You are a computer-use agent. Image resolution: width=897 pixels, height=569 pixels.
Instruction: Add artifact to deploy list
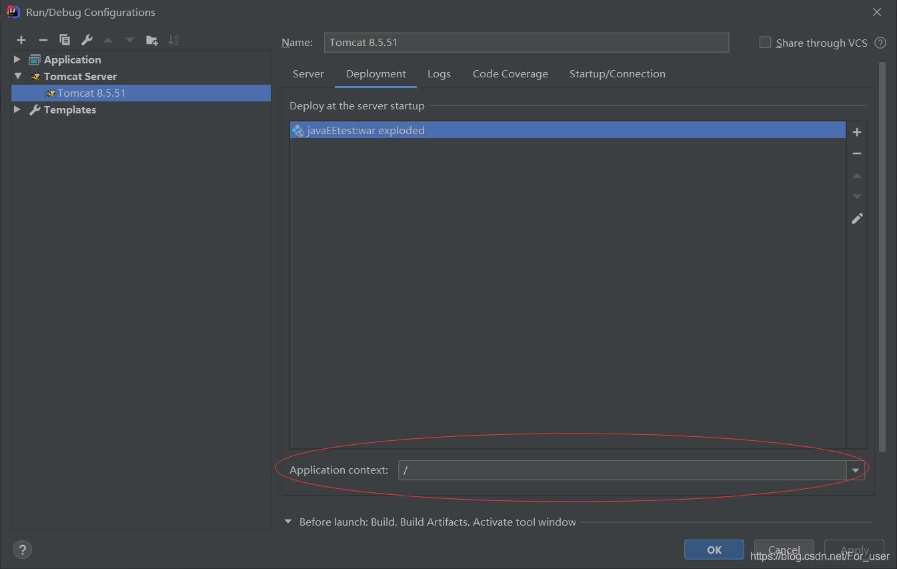coord(857,132)
